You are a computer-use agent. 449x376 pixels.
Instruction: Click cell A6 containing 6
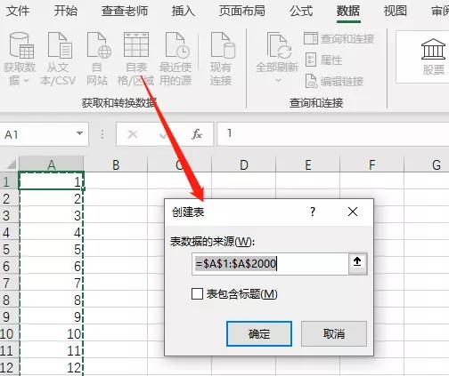[52, 265]
